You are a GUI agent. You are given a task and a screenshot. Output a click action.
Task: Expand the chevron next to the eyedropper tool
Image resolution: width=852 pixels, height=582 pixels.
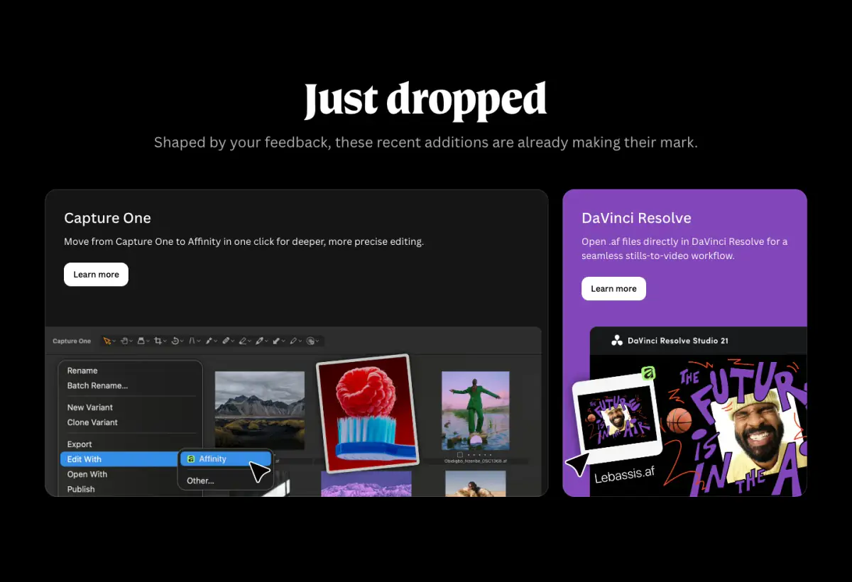coord(266,341)
